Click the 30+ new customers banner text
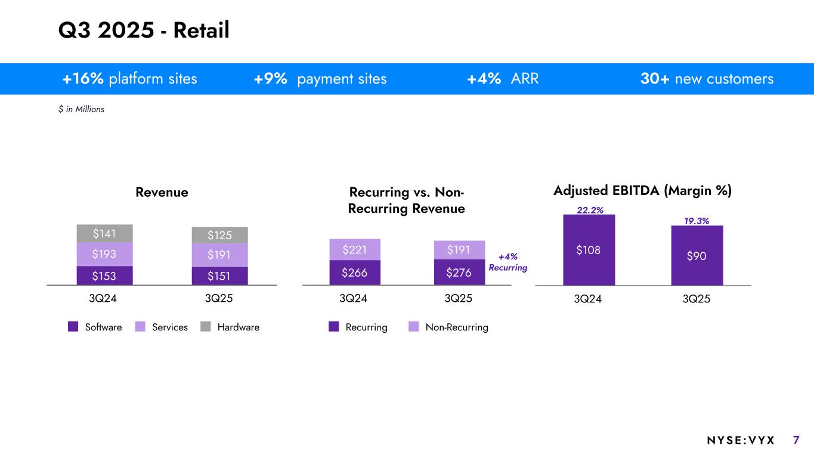 [x=705, y=79]
